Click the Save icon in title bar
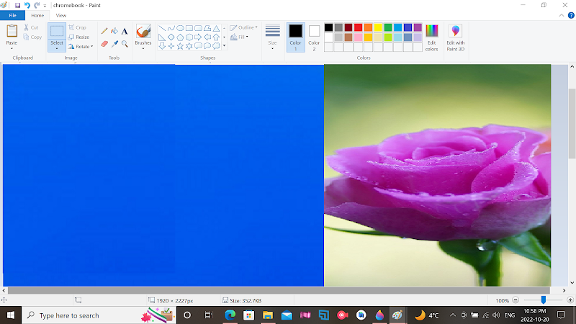The width and height of the screenshot is (576, 324). click(17, 5)
